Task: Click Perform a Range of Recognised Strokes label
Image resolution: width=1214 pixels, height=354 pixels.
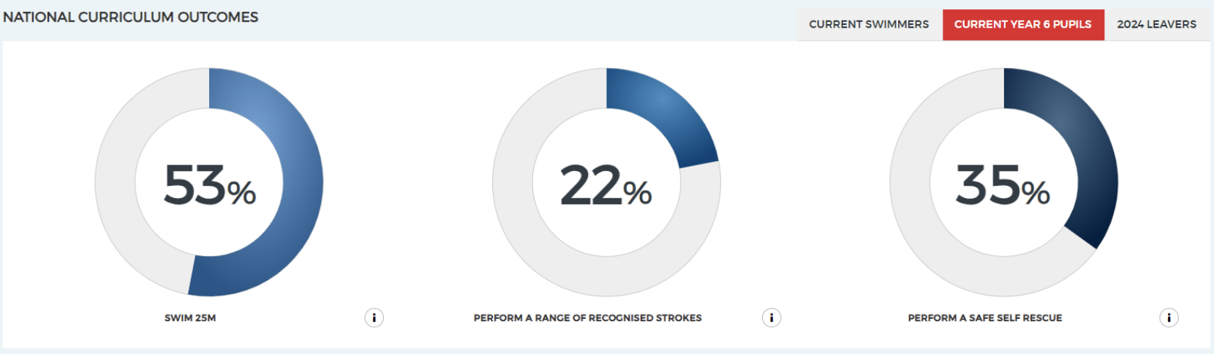Action: [587, 318]
